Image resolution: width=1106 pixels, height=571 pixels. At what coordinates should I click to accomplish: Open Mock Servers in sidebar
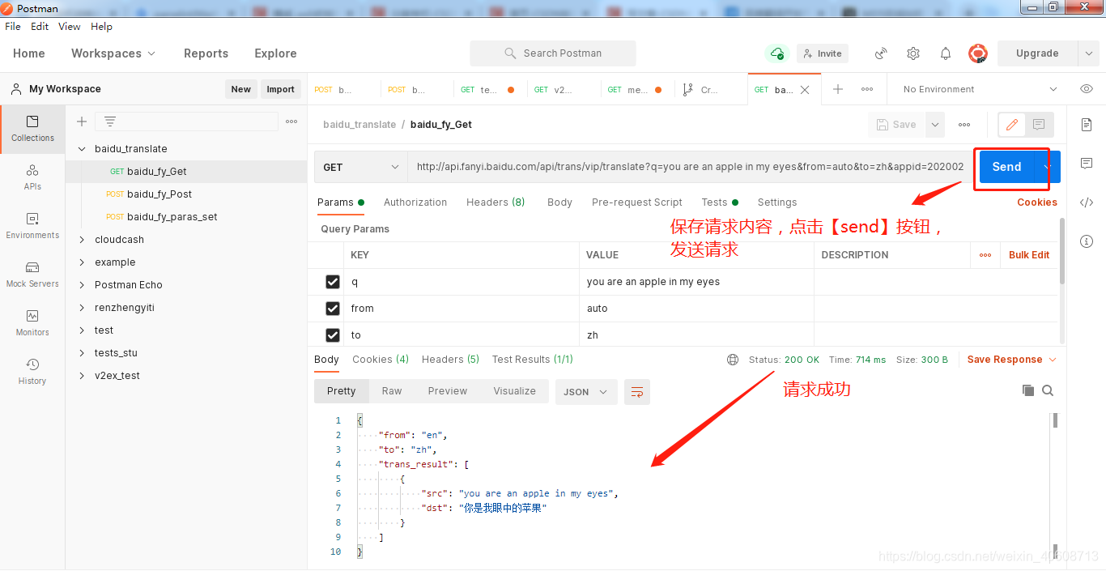[32, 275]
